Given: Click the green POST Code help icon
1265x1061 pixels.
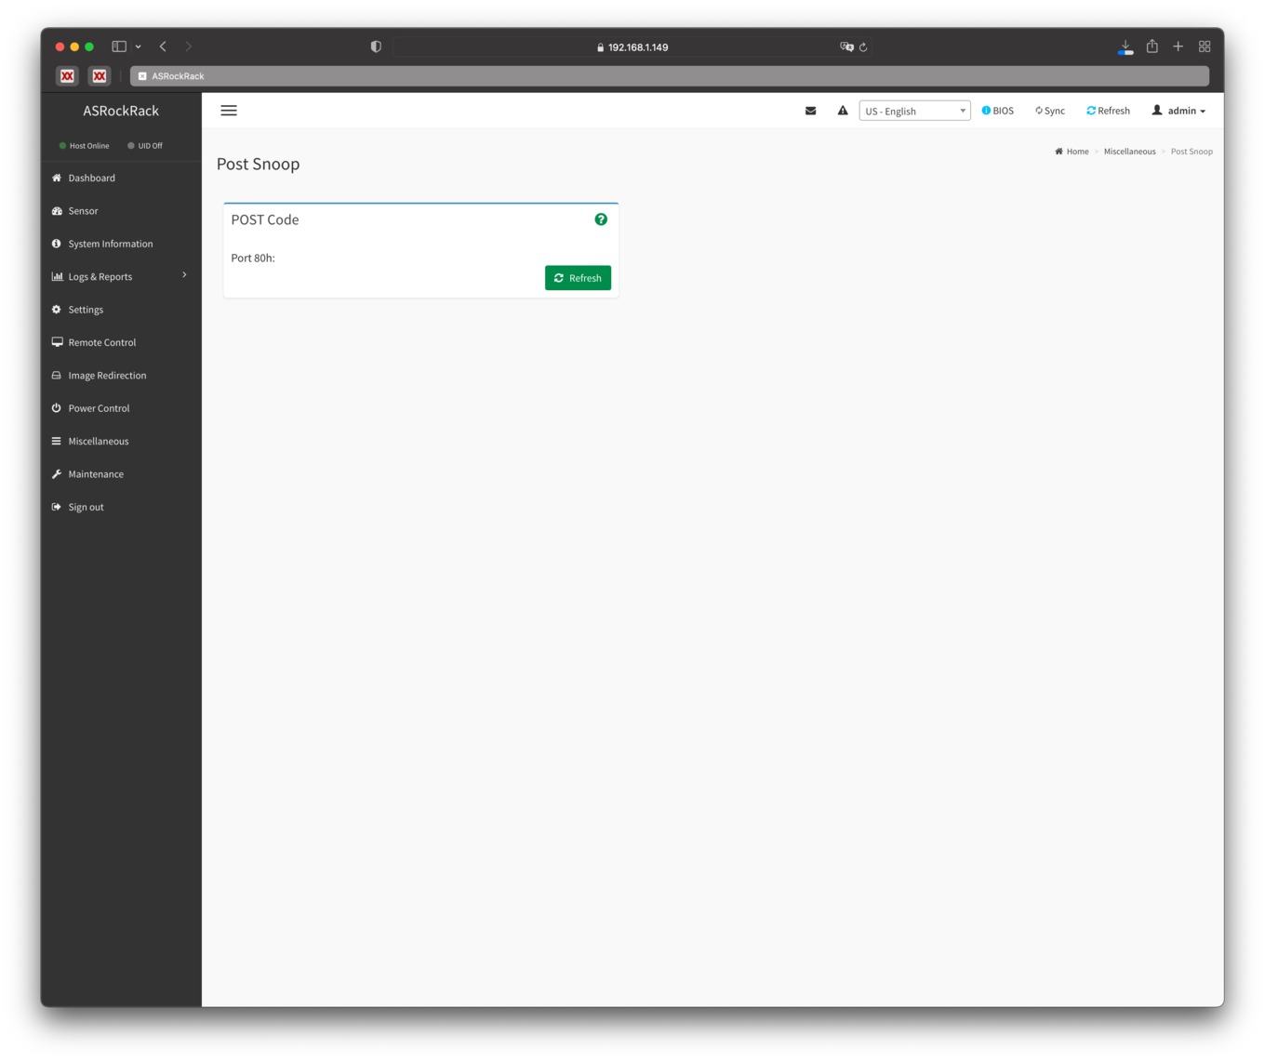Looking at the screenshot, I should [x=601, y=219].
